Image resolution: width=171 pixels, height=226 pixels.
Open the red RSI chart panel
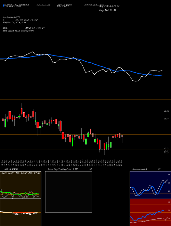click(150, 212)
